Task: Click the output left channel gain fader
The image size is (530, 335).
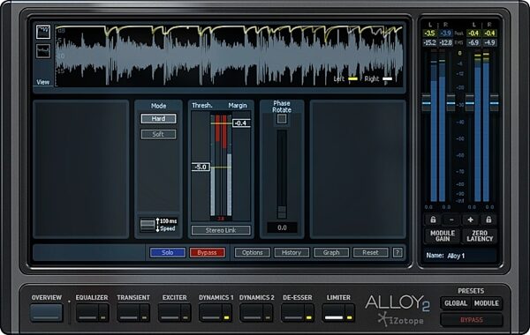Action: pyautogui.click(x=470, y=103)
